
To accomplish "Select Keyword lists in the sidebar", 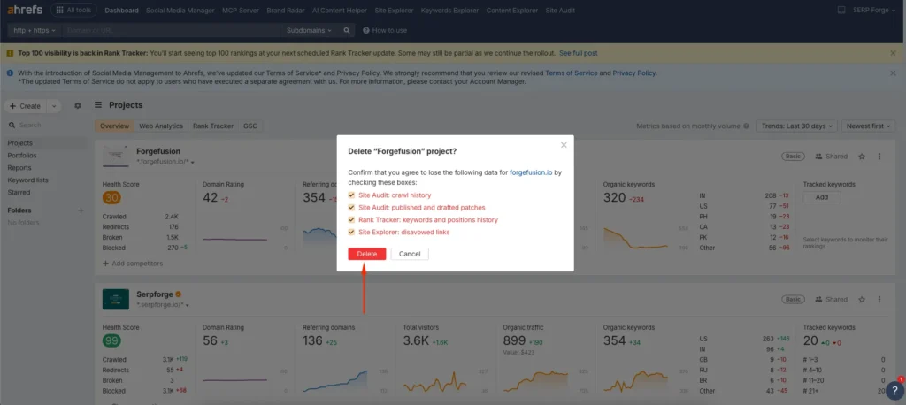I will [x=27, y=180].
